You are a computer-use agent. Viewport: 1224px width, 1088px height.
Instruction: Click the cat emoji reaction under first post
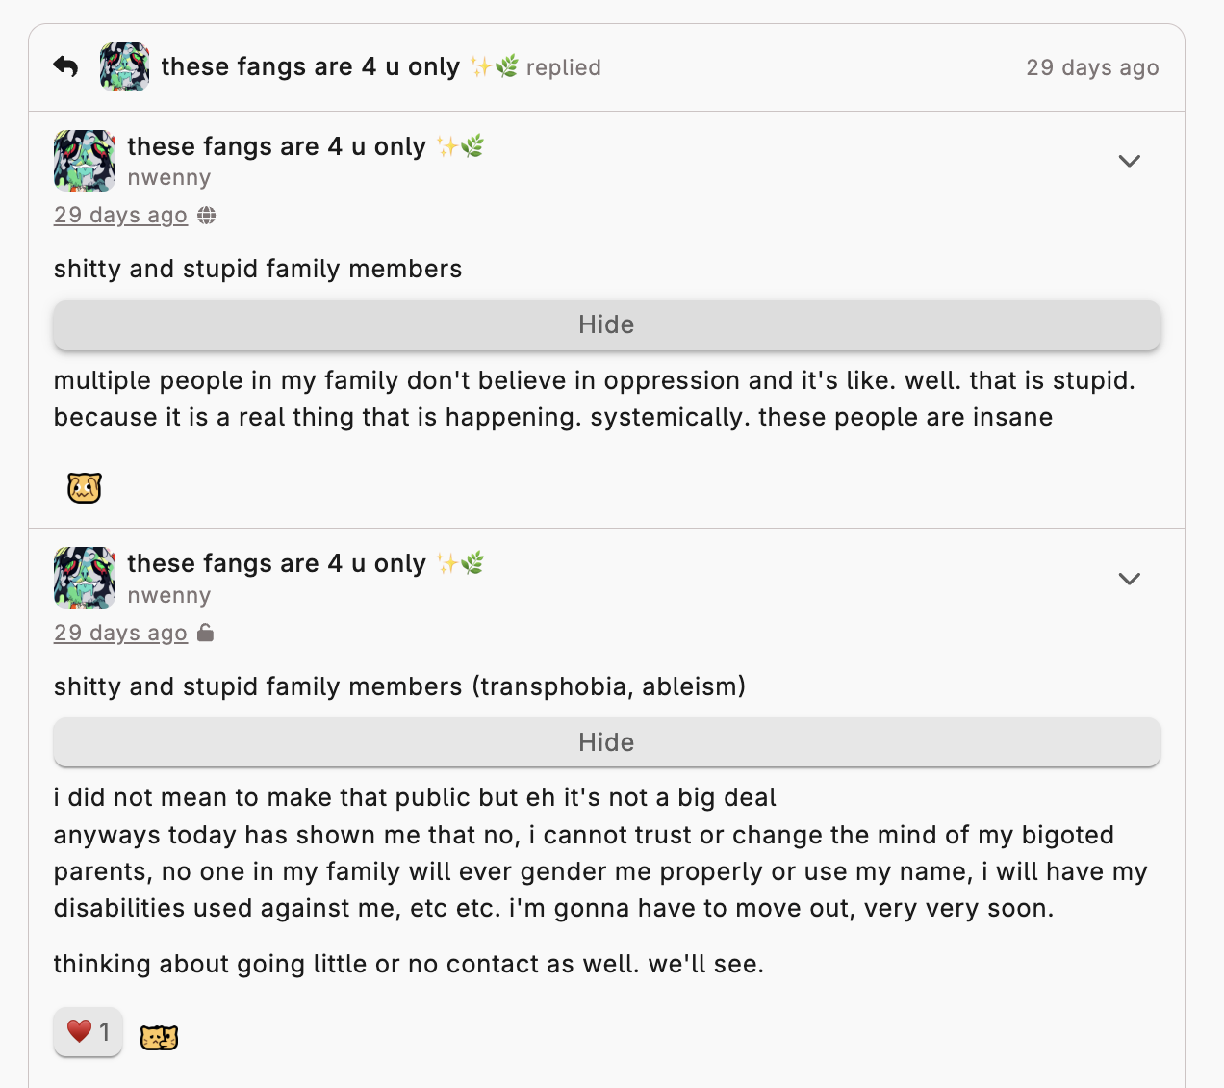click(85, 488)
